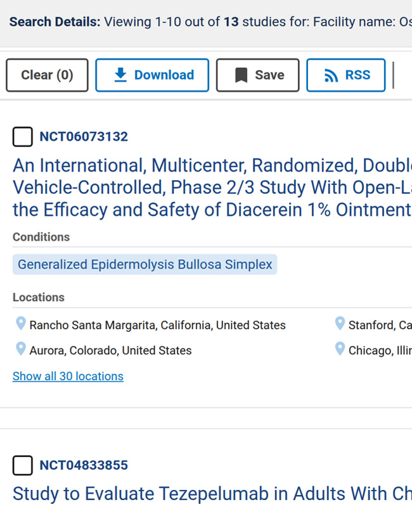Click the Stanford location pin icon
Viewport: 412px width, 507px height.
click(340, 324)
